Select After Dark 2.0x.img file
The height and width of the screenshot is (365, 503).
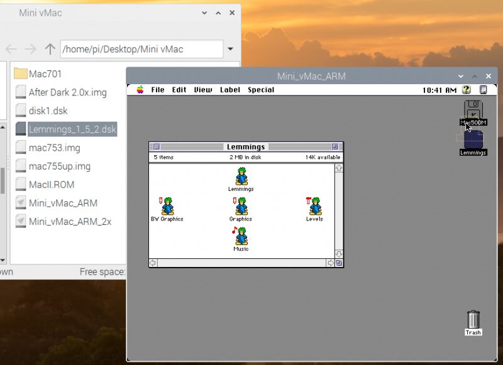pos(61,92)
